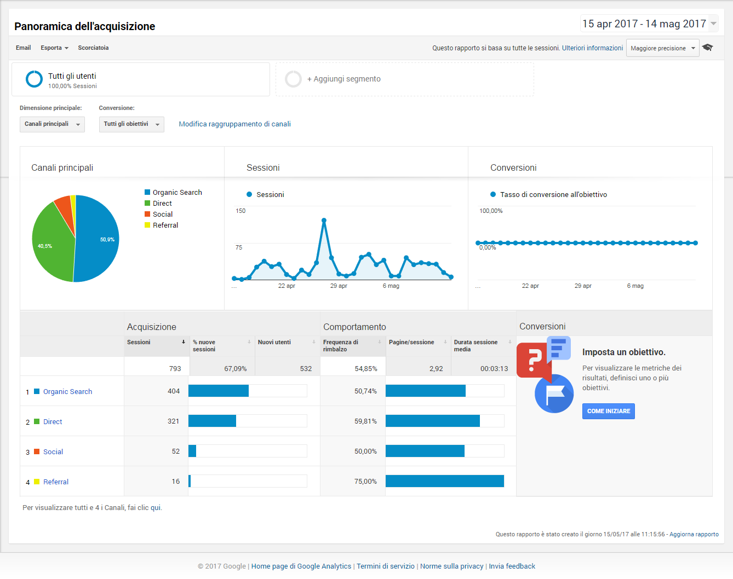Open the Referral channel row link
Image resolution: width=733 pixels, height=579 pixels.
[56, 482]
